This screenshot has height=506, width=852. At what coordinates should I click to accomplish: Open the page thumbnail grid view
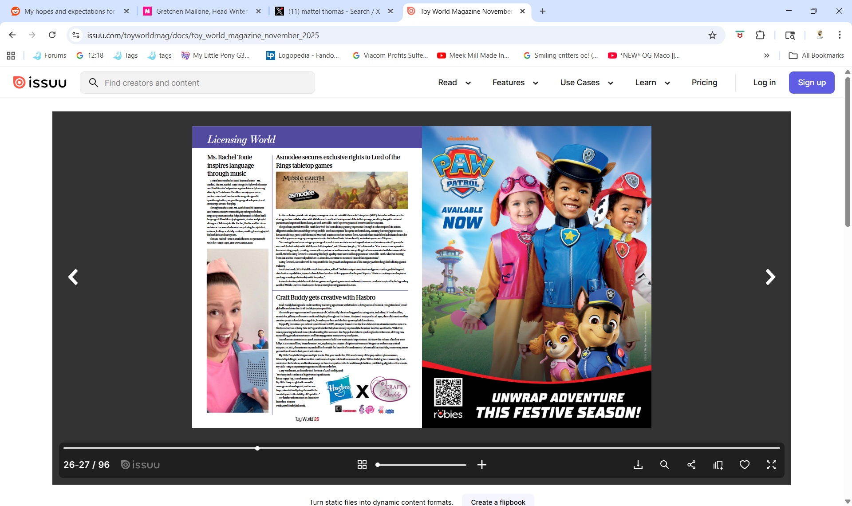[x=362, y=465]
